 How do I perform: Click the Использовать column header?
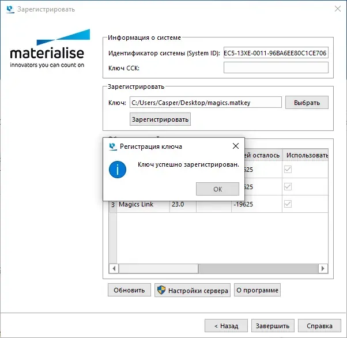[305, 155]
